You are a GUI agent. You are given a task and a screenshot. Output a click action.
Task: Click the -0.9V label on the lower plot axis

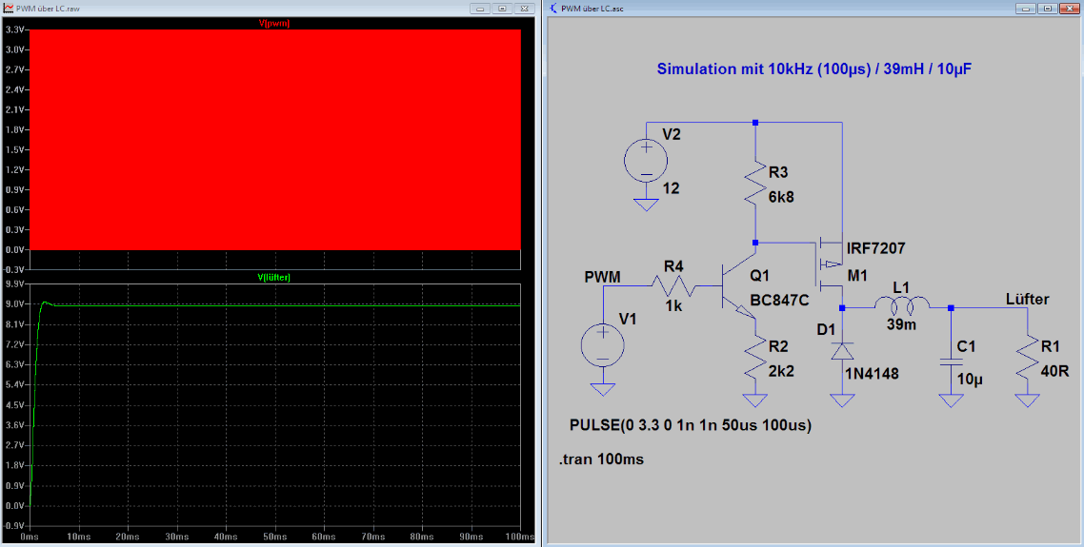click(15, 525)
